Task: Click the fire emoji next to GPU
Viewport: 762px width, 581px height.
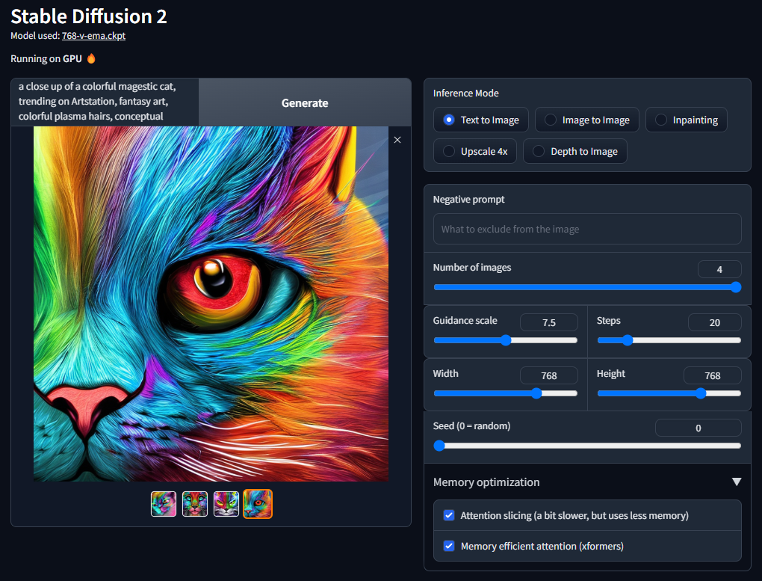Action: point(91,58)
